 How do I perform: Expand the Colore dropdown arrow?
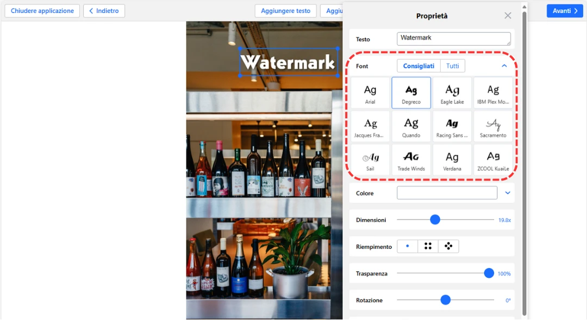(x=508, y=193)
